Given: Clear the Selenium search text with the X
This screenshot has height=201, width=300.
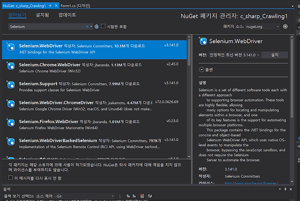Looking at the screenshot, I should tap(87, 27).
